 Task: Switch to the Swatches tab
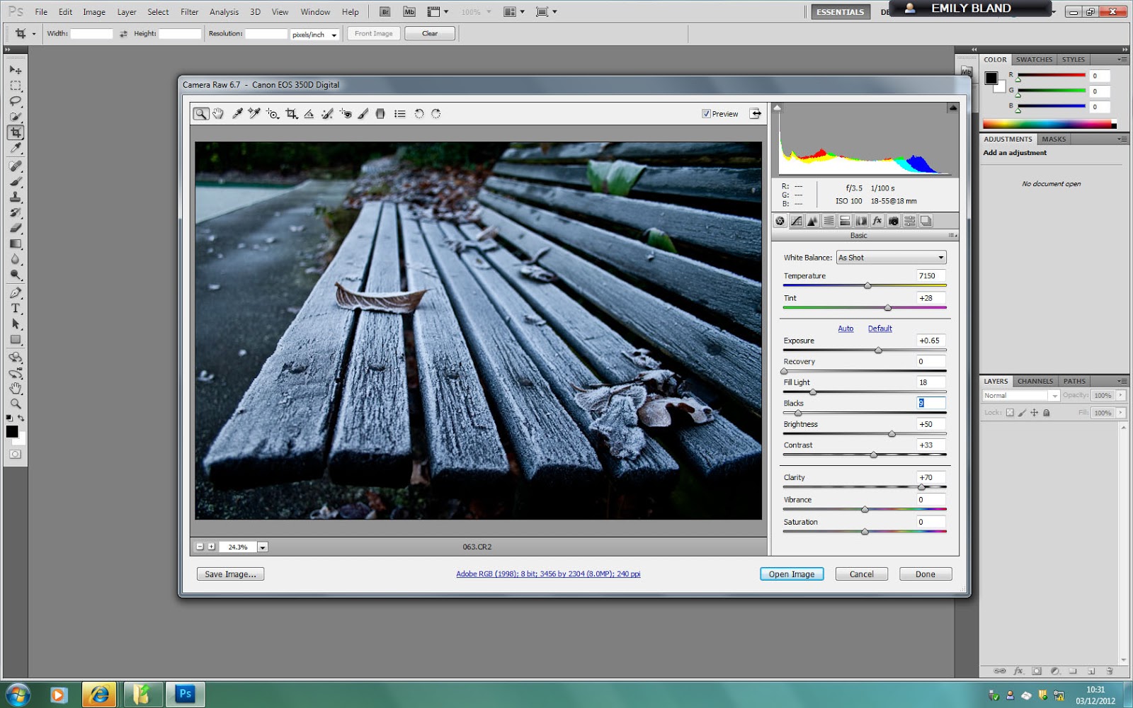[1034, 59]
